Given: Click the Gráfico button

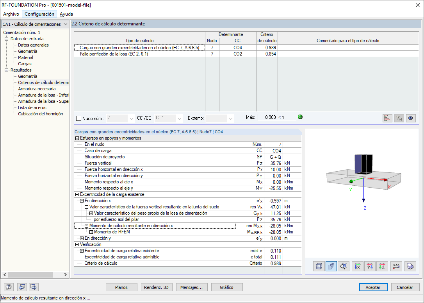Looking at the screenshot, I should point(226,287).
